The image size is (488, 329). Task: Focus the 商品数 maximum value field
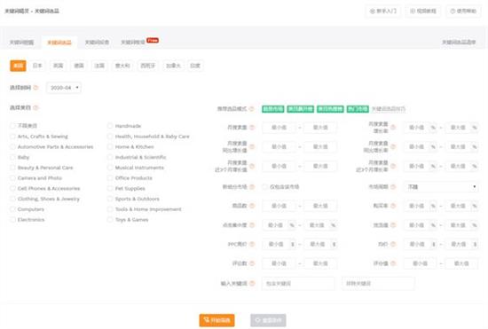pos(320,206)
